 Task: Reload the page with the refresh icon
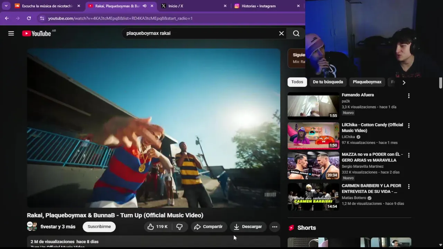(29, 18)
